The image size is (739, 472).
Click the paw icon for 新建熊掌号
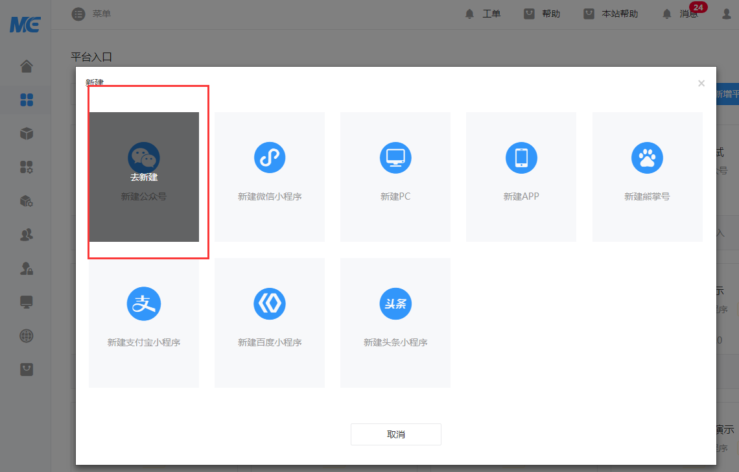[x=647, y=158]
